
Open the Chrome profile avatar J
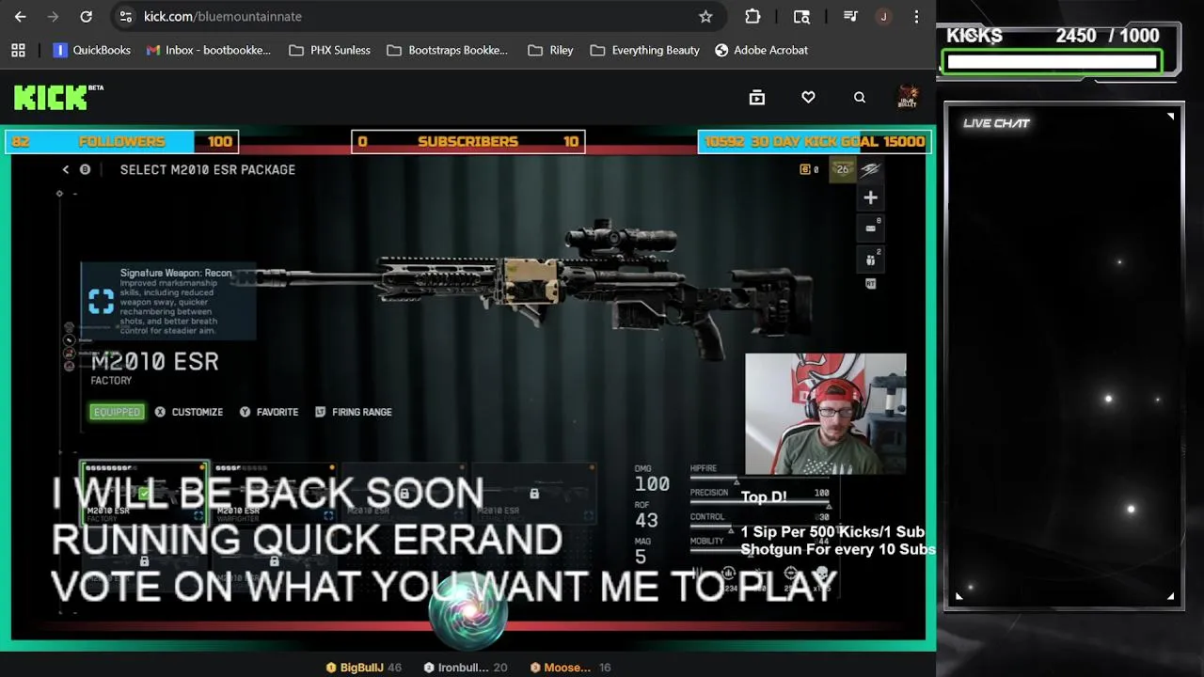click(882, 16)
